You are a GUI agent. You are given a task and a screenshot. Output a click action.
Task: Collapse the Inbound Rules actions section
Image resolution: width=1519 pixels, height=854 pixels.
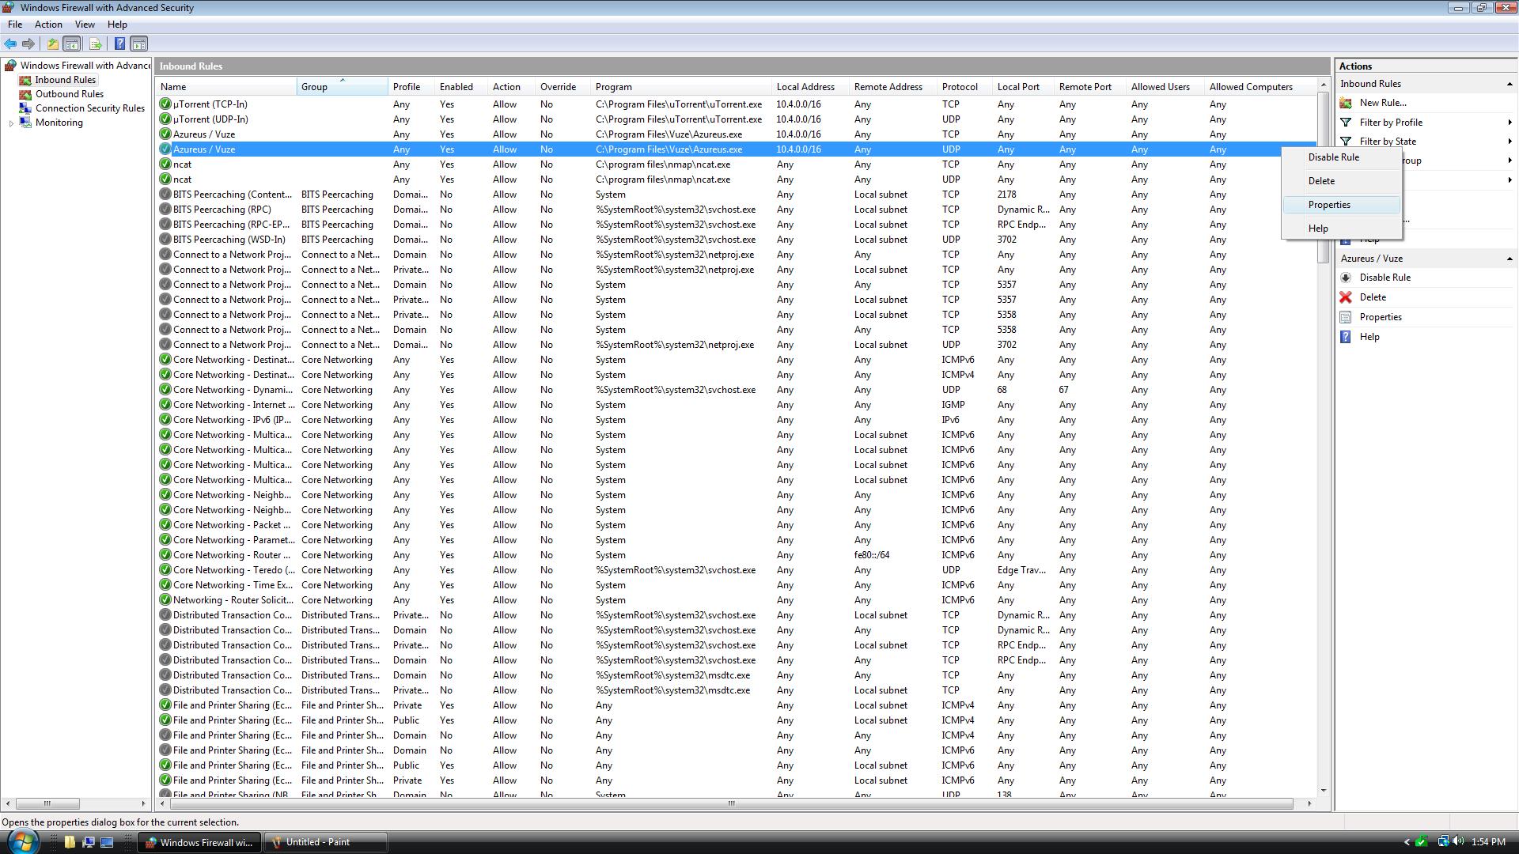(1509, 84)
